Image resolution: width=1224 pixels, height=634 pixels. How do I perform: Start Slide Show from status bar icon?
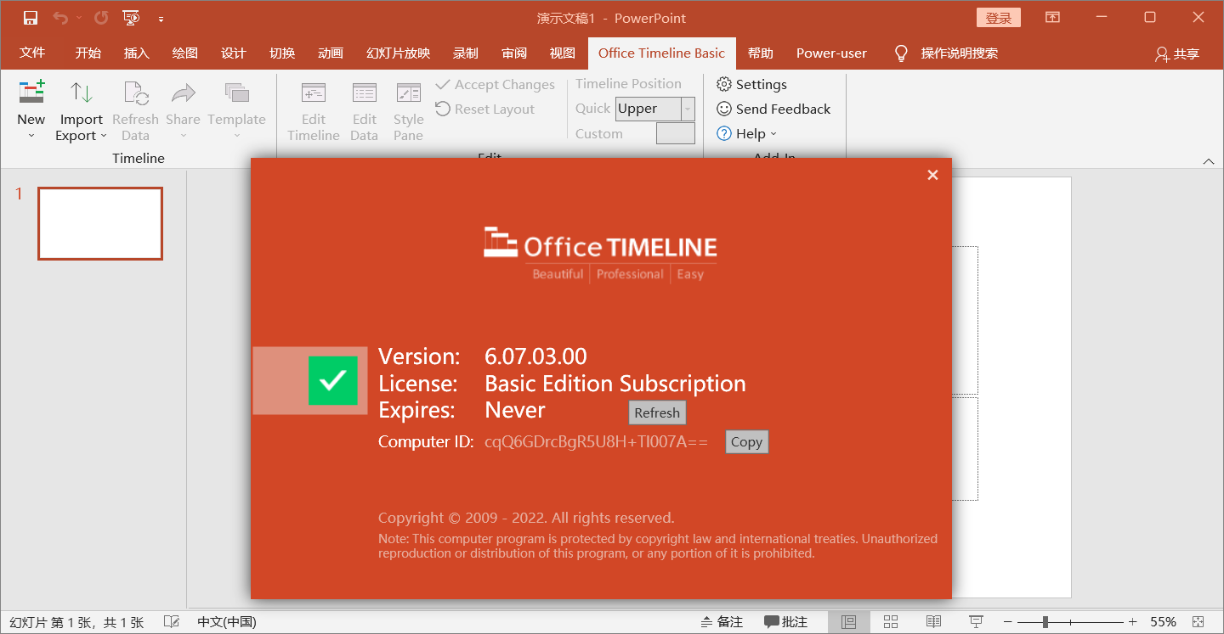point(976,622)
